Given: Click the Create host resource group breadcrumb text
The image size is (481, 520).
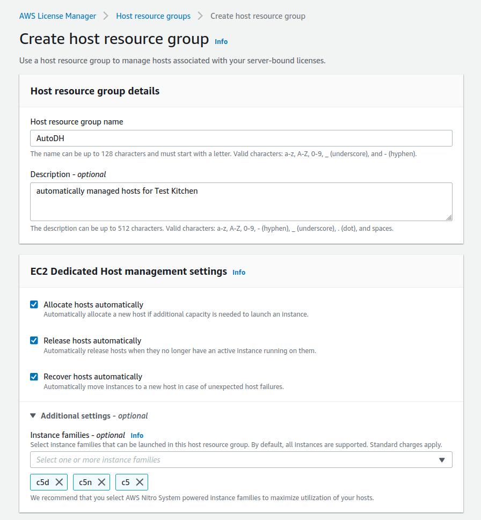Looking at the screenshot, I should pyautogui.click(x=258, y=16).
